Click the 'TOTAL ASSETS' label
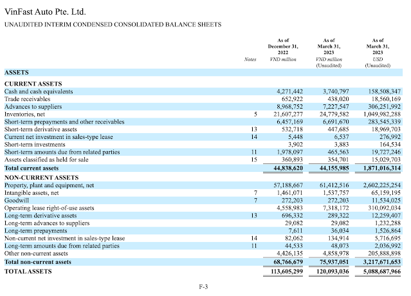The image size is (411, 296). (x=28, y=272)
